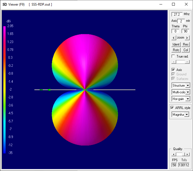Maximize the 3D Viewer window

pyautogui.click(x=173, y=4)
